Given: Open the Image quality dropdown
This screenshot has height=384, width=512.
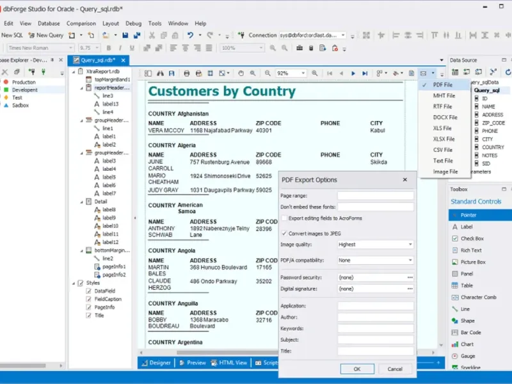Looking at the screenshot, I should [x=410, y=244].
